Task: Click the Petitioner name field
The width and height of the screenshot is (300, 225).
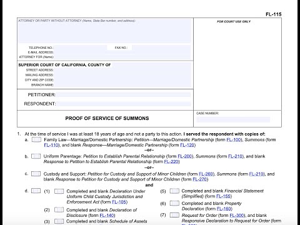Action: 124,95
